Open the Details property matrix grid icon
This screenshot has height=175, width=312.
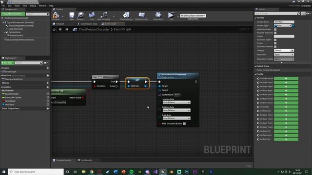click(x=303, y=13)
